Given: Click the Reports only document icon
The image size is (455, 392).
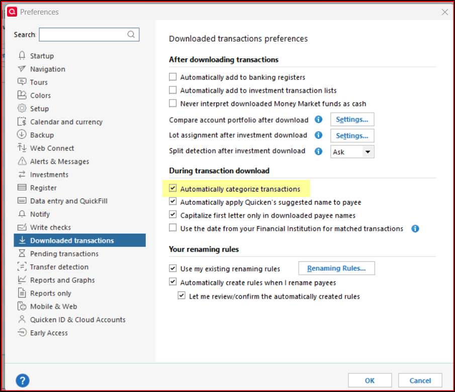Looking at the screenshot, I should 22,293.
